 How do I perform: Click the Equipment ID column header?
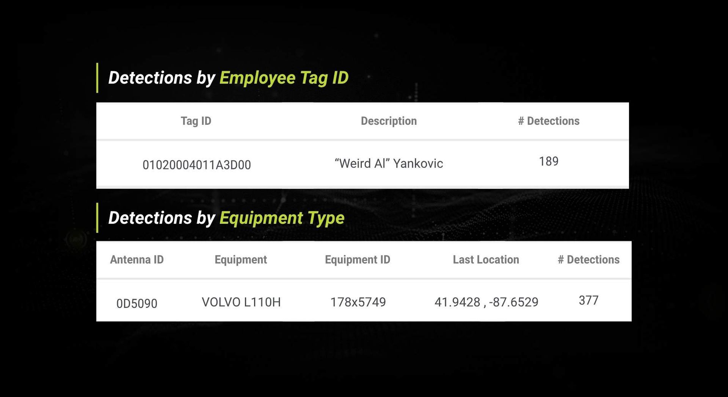tap(358, 260)
